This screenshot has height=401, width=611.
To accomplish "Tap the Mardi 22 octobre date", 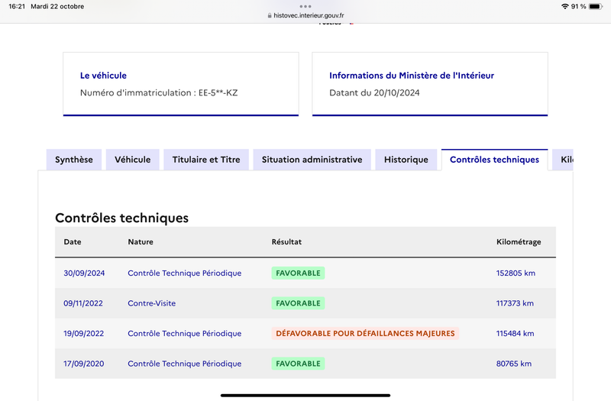I will click(x=57, y=6).
